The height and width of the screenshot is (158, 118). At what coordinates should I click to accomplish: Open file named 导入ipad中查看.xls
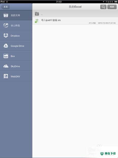click(x=75, y=21)
